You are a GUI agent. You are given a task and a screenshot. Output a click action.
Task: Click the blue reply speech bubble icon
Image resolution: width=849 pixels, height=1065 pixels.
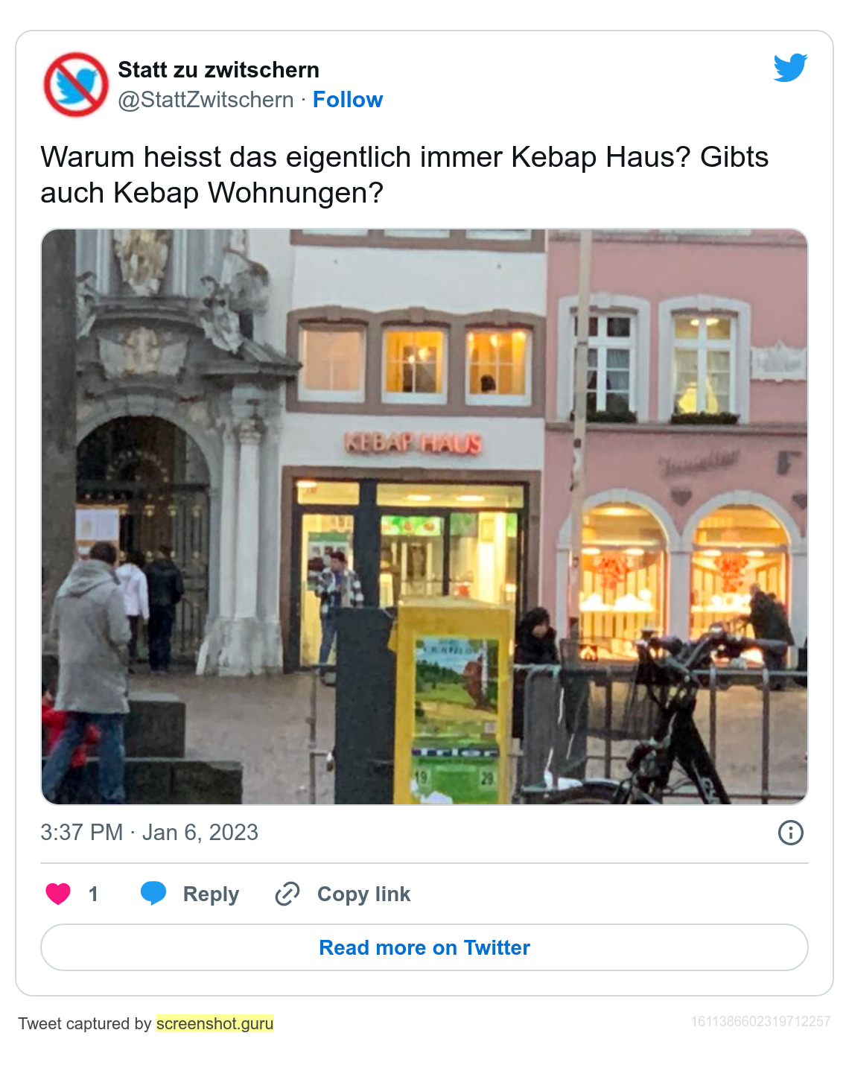point(153,893)
